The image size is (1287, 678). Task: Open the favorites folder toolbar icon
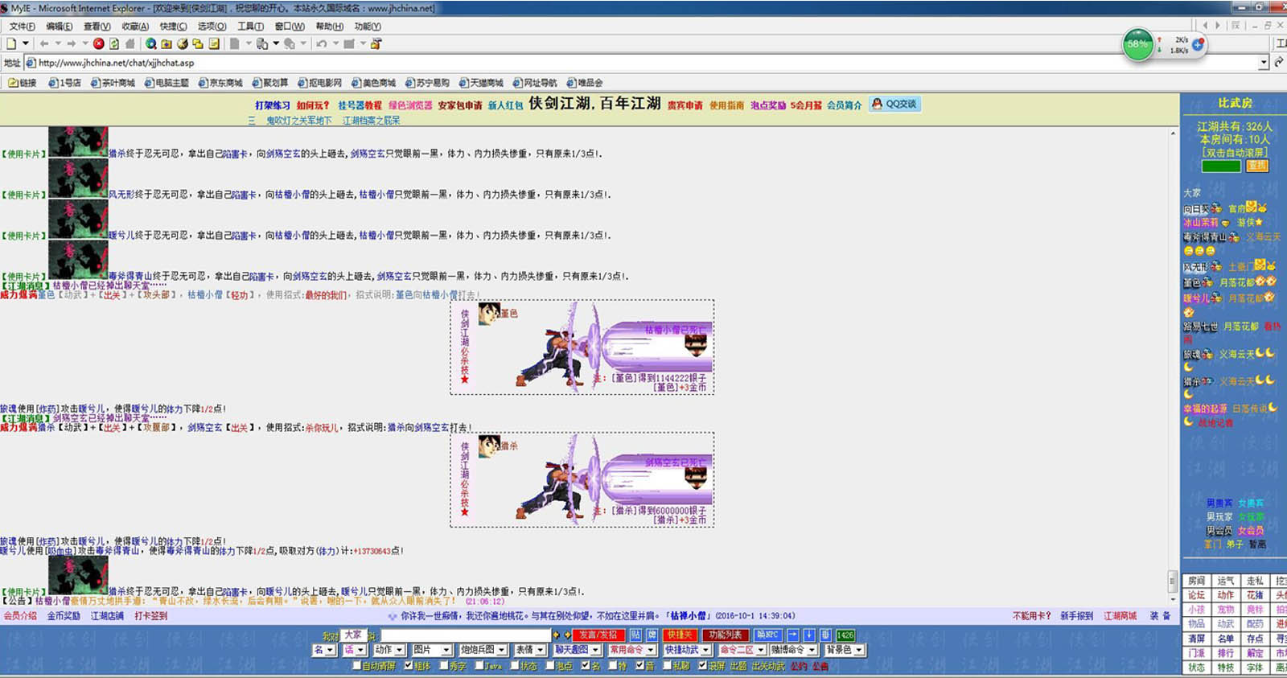pos(167,43)
